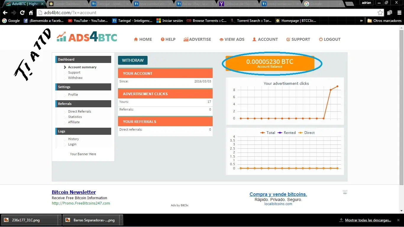Viewport: 404px width, 227px height.
Task: Click the WITHDRAW button
Action: tap(133, 60)
